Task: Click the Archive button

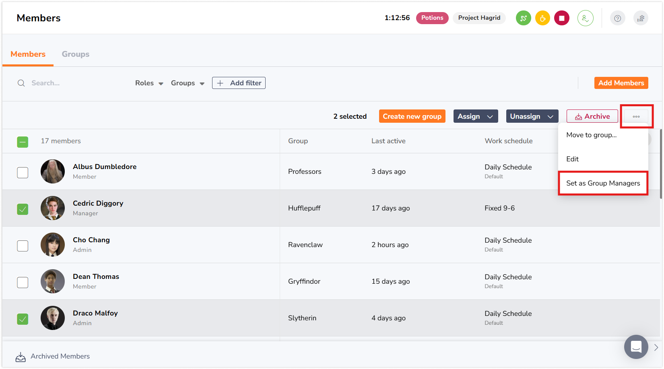Action: (x=592, y=116)
